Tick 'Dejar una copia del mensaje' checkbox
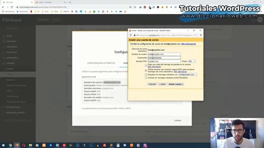 (x=146, y=66)
